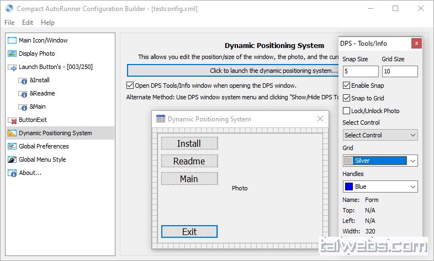Disable the Enable Snap checkbox

pyautogui.click(x=346, y=86)
